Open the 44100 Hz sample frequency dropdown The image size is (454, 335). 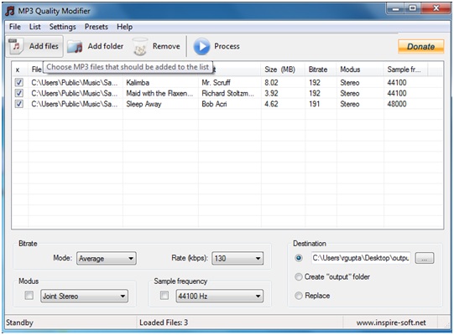click(220, 296)
